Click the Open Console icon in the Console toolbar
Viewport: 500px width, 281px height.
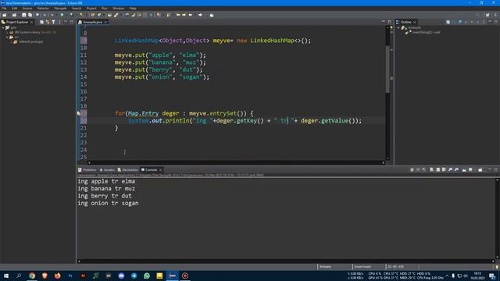click(x=480, y=170)
